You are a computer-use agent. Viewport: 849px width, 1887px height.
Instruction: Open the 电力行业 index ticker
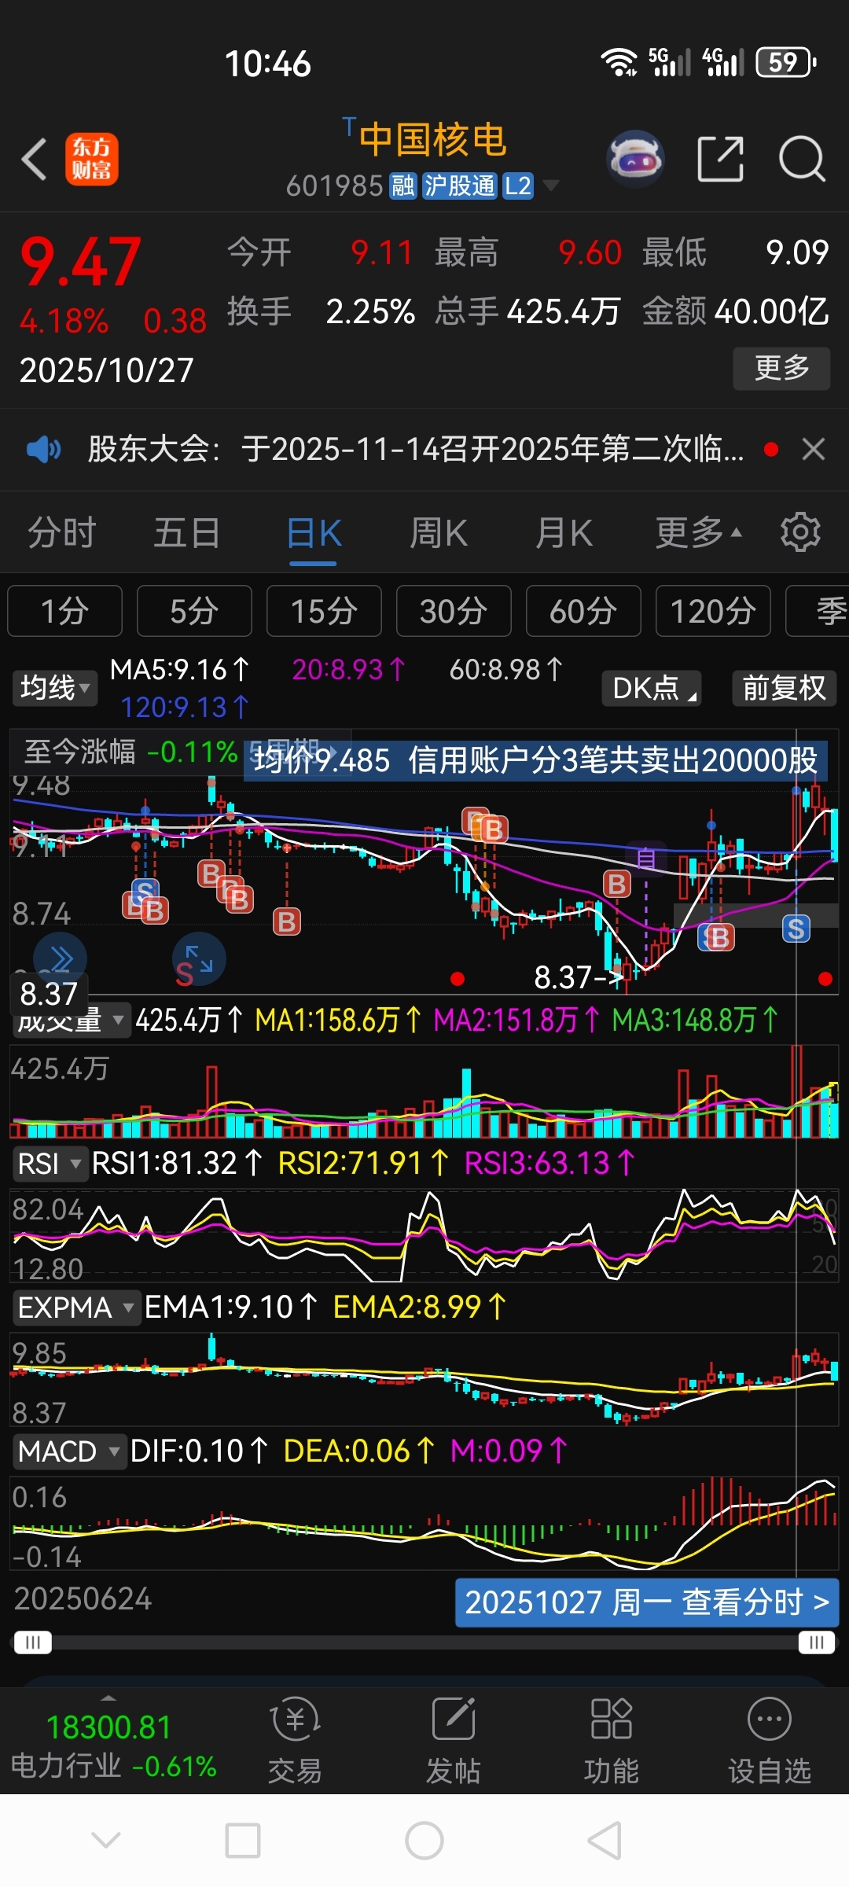click(113, 1745)
